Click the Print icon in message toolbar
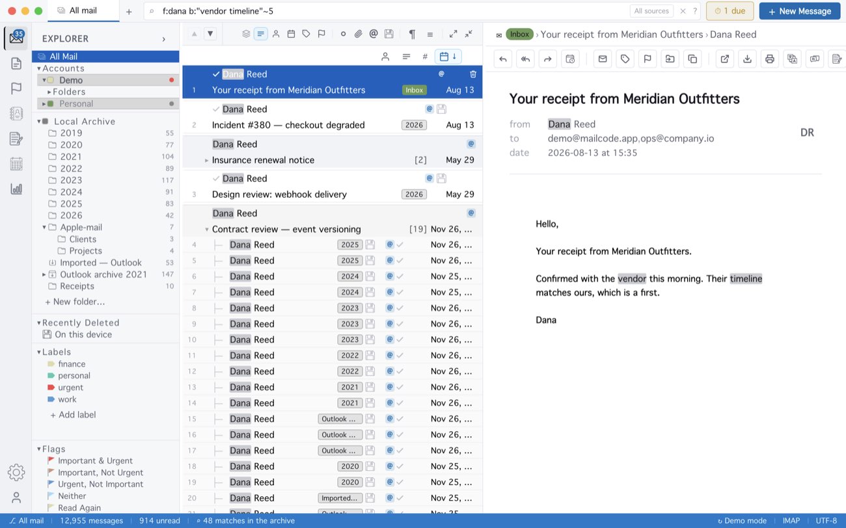The image size is (846, 528). 770,59
